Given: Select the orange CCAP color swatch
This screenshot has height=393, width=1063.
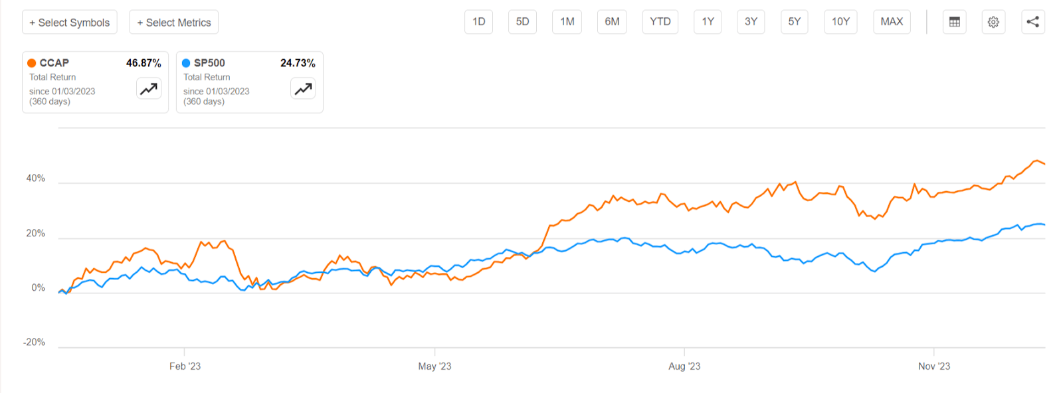Looking at the screenshot, I should [x=30, y=62].
